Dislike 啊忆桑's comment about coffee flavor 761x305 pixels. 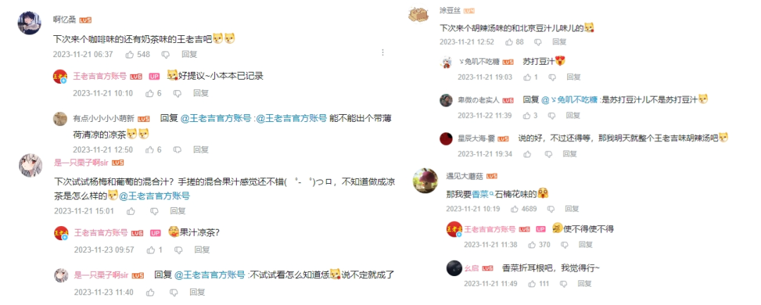click(x=166, y=54)
